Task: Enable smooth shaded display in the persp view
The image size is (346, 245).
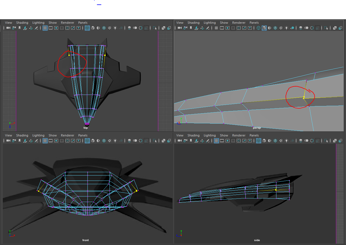Action: click(x=264, y=28)
